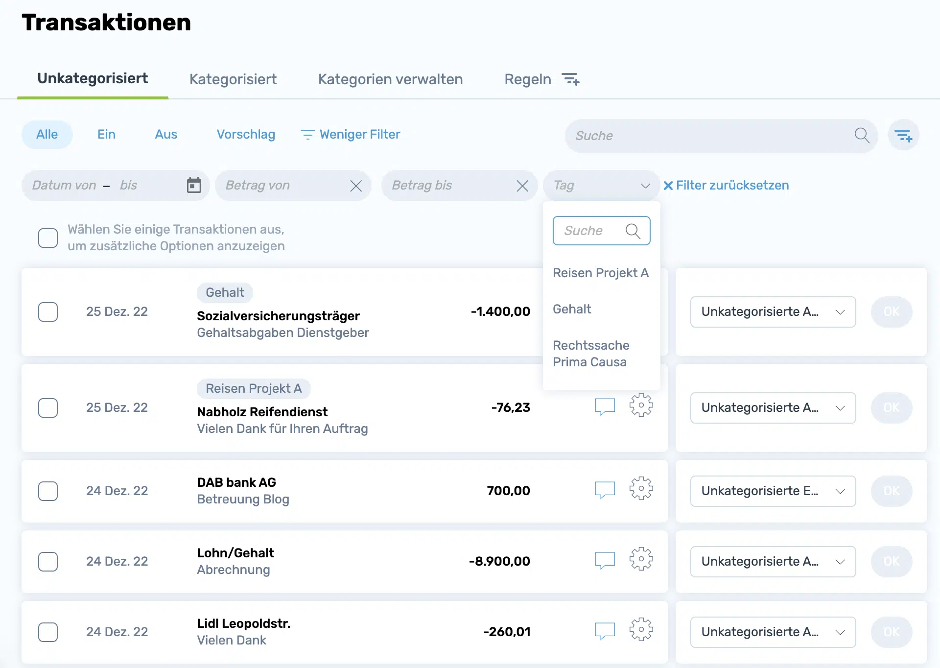Screen dimensions: 940x668
Task: Collapse the Tag filter dropdown
Action: click(x=645, y=186)
